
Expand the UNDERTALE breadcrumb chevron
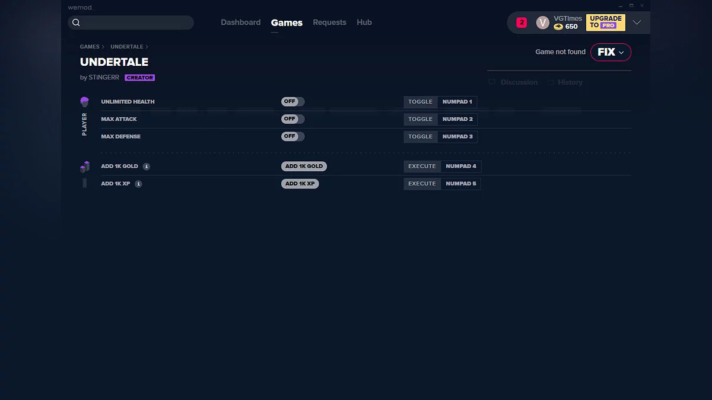point(147,47)
